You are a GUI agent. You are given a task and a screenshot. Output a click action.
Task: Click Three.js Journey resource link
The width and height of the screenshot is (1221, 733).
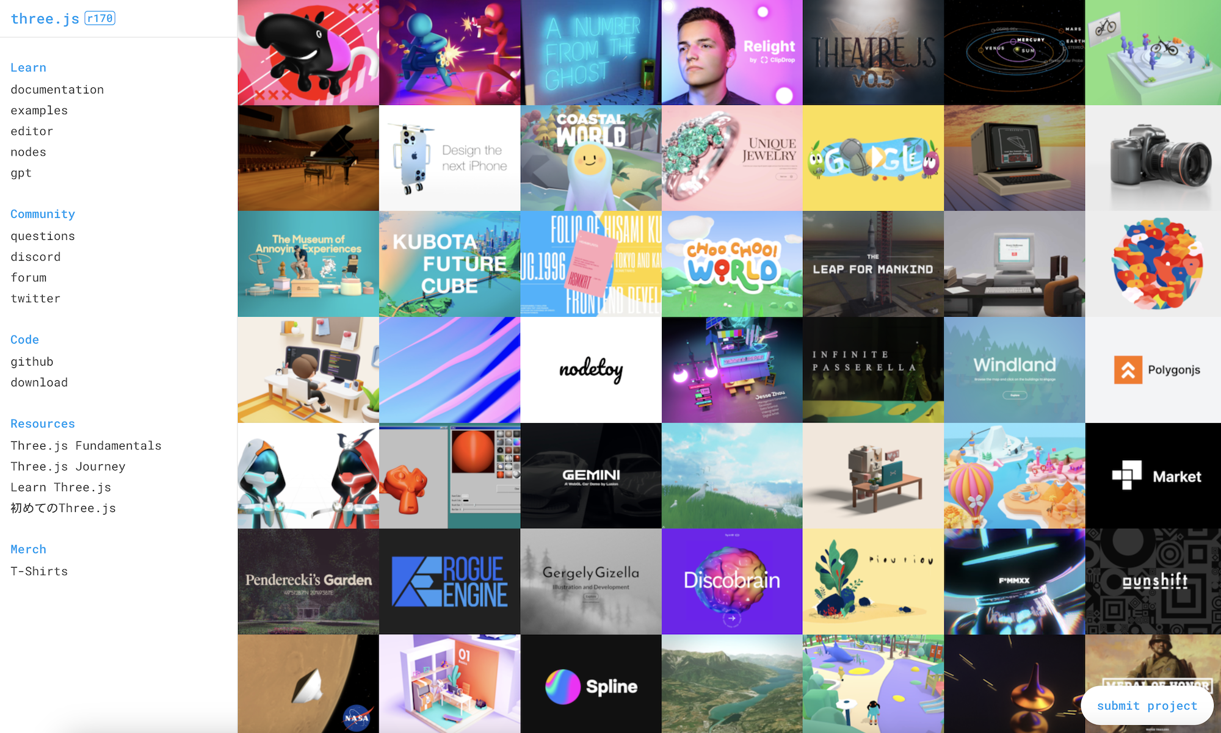pyautogui.click(x=68, y=466)
